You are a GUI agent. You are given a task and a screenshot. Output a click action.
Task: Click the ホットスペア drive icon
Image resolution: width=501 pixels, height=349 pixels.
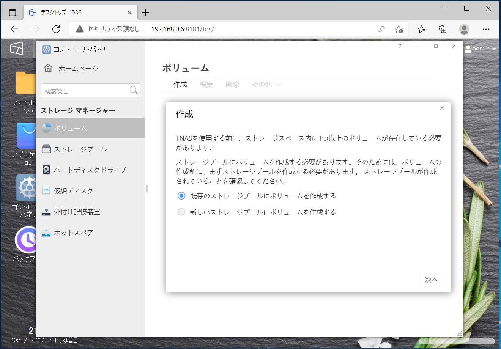click(x=46, y=232)
